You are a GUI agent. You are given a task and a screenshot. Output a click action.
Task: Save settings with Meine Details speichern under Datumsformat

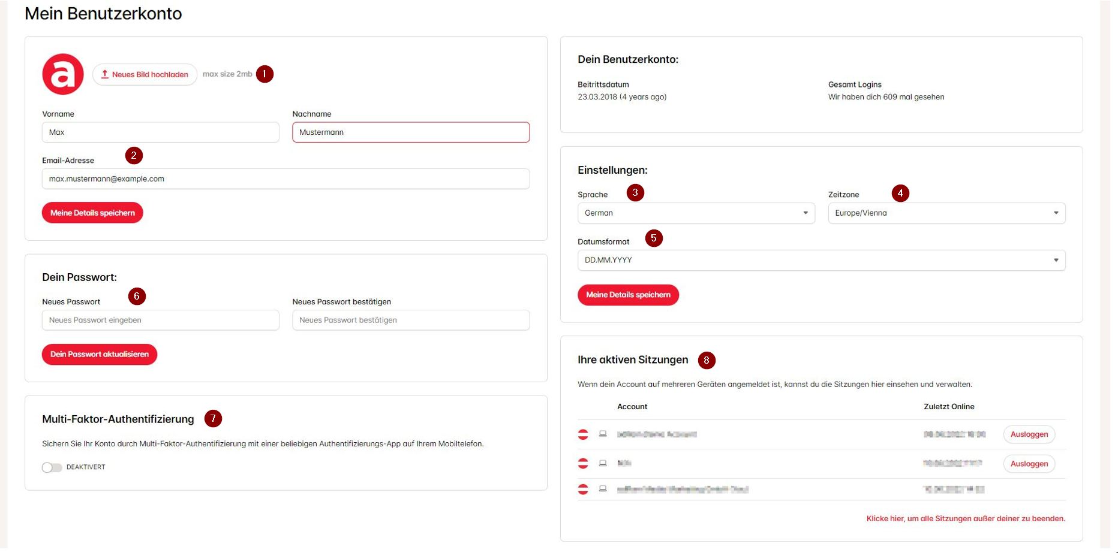628,295
